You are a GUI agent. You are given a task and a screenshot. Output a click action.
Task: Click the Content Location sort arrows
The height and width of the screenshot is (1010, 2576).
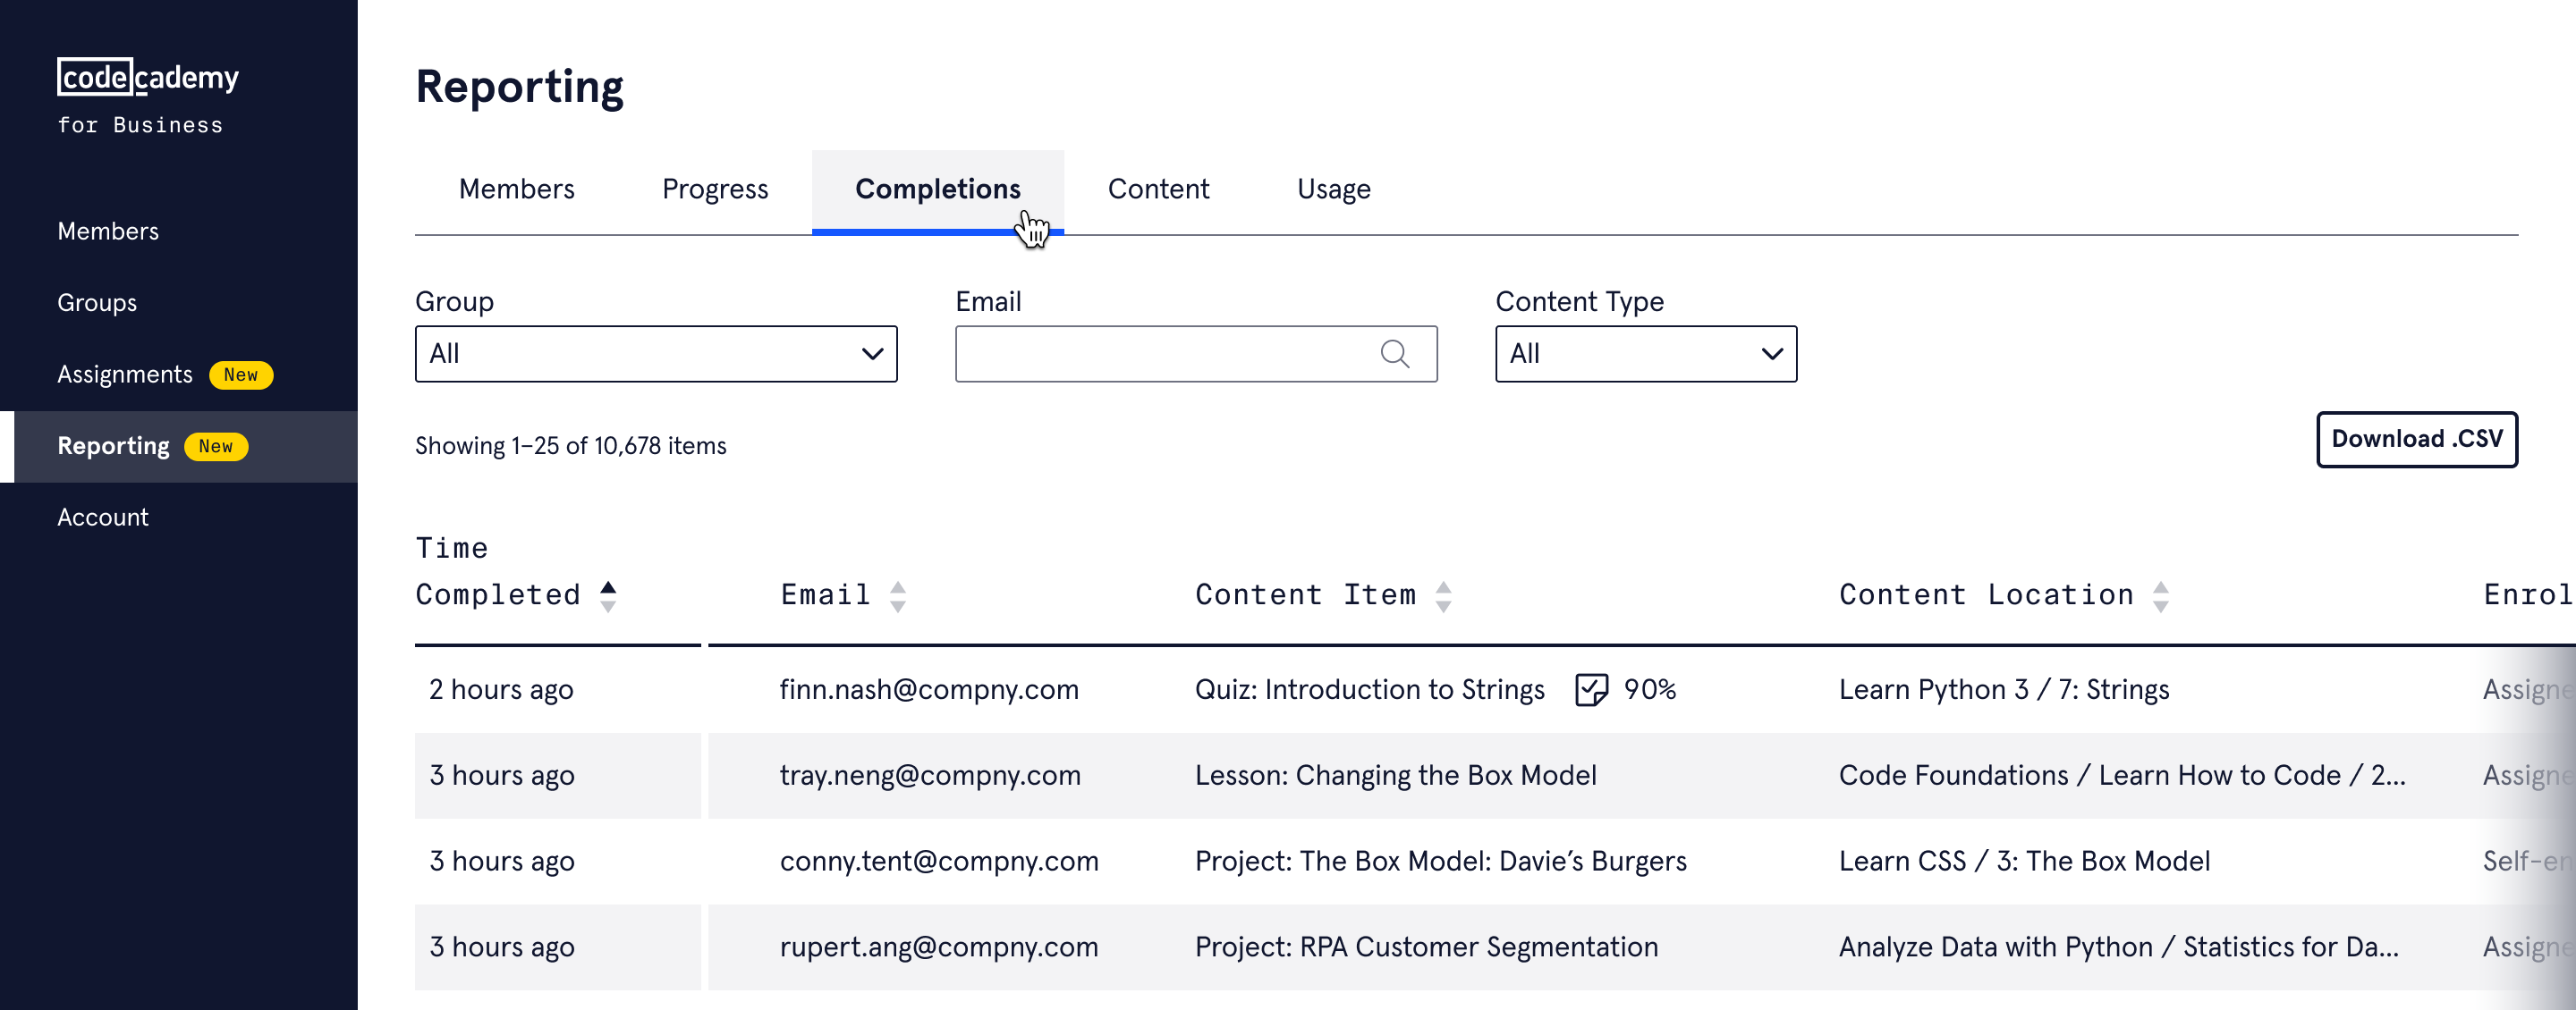coord(2159,595)
